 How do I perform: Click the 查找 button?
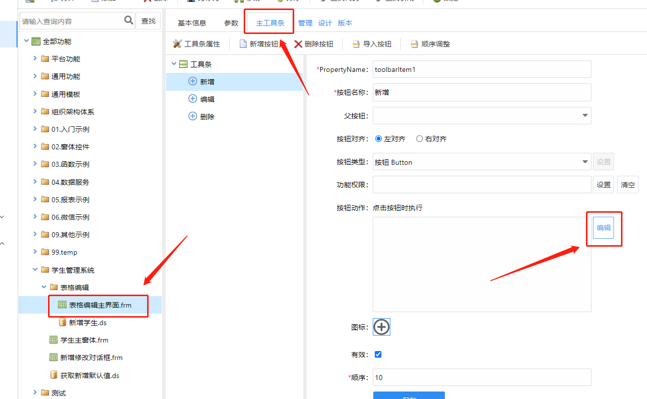149,21
